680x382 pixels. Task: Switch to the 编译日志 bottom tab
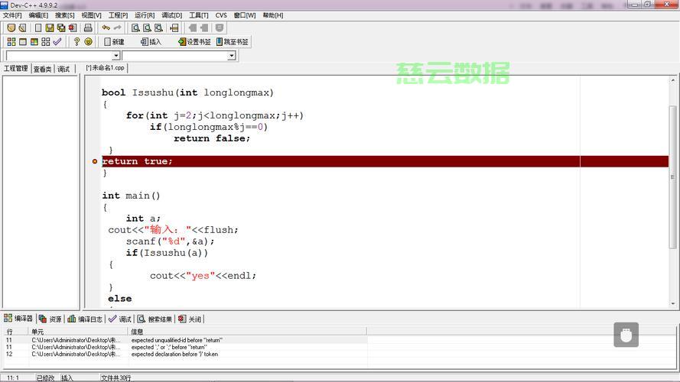coord(84,319)
